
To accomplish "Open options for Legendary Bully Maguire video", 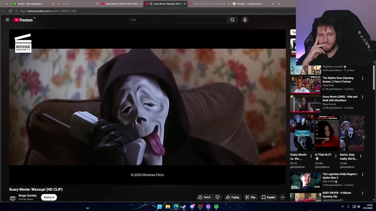I will pos(362,174).
